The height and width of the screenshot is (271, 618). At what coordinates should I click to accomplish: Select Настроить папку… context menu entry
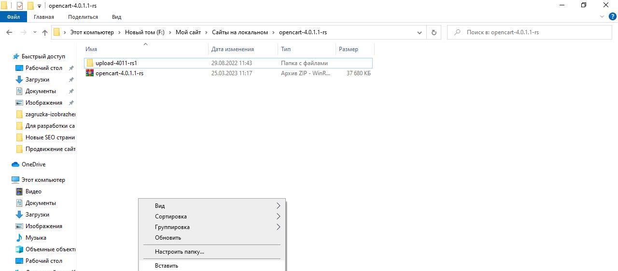[180, 252]
